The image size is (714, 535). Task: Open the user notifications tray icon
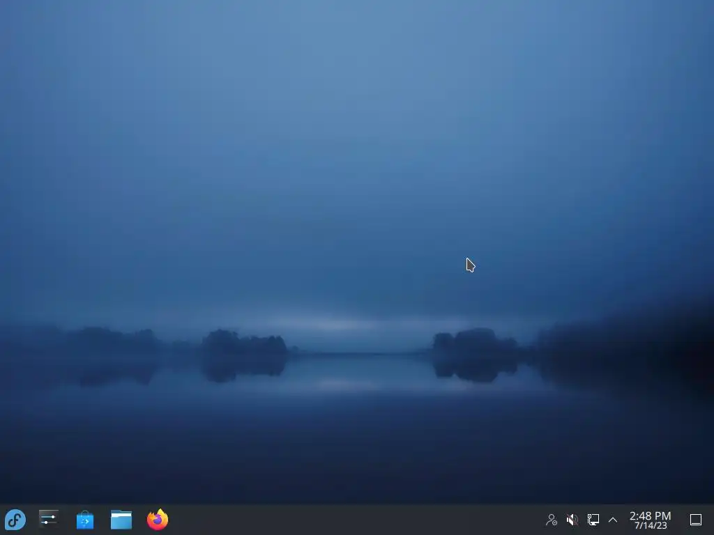point(552,520)
